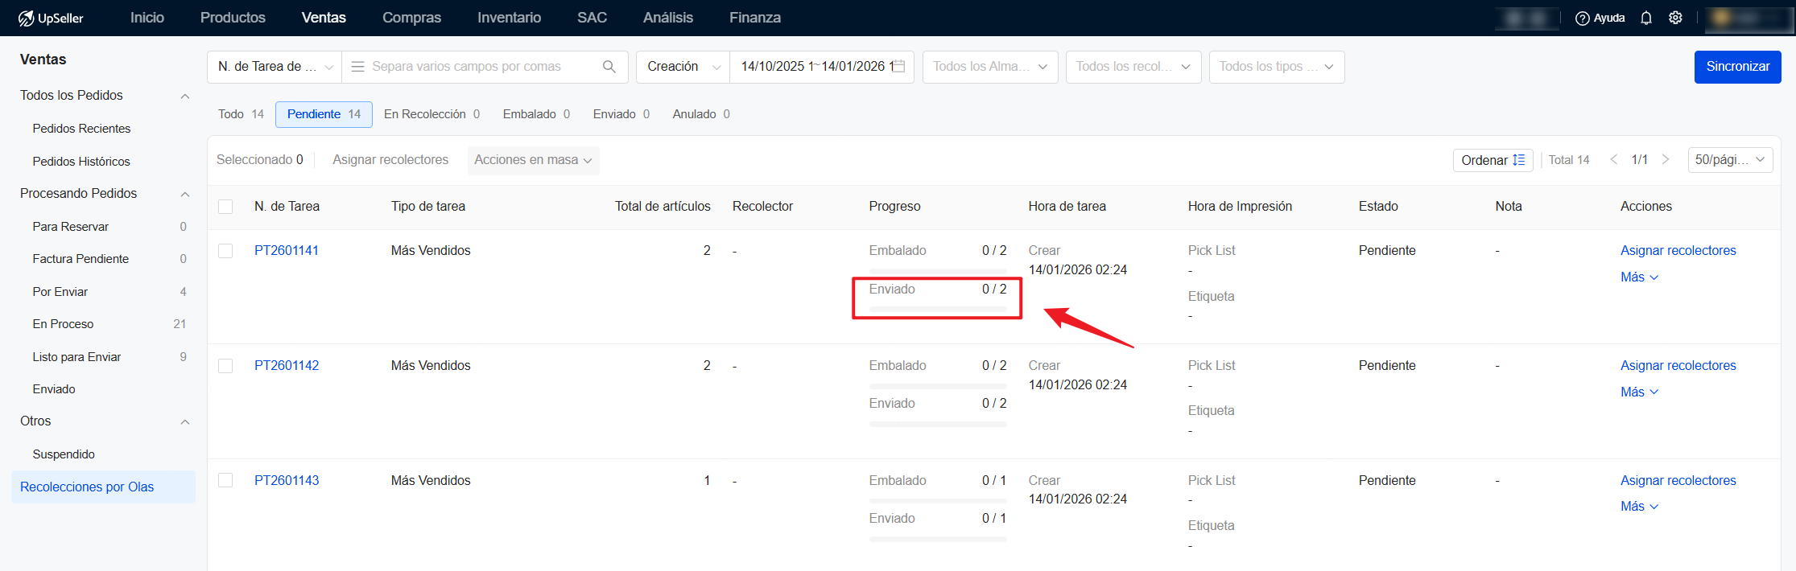The height and width of the screenshot is (571, 1796).
Task: Open task link PT2601143
Action: tap(287, 481)
